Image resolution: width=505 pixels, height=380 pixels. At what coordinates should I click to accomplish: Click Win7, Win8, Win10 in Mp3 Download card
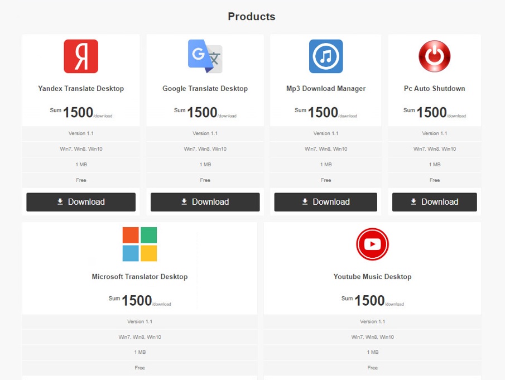[326, 149]
